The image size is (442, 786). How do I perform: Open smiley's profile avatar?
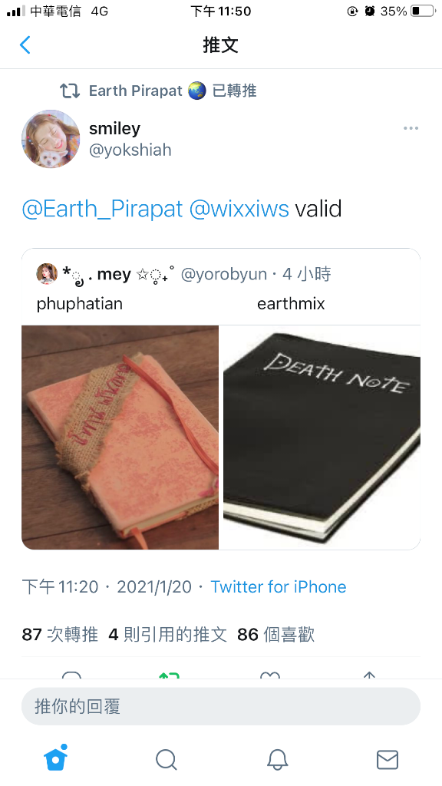(x=51, y=139)
